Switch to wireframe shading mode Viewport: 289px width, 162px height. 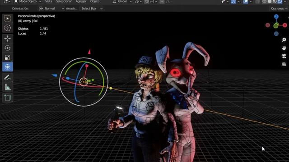(x=264, y=1)
